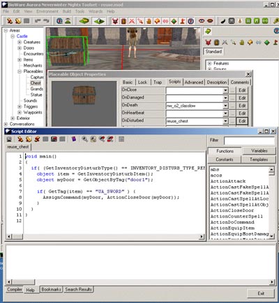The width and height of the screenshot is (279, 303).
Task: Switch to the Search Results tab
Action: (78, 289)
